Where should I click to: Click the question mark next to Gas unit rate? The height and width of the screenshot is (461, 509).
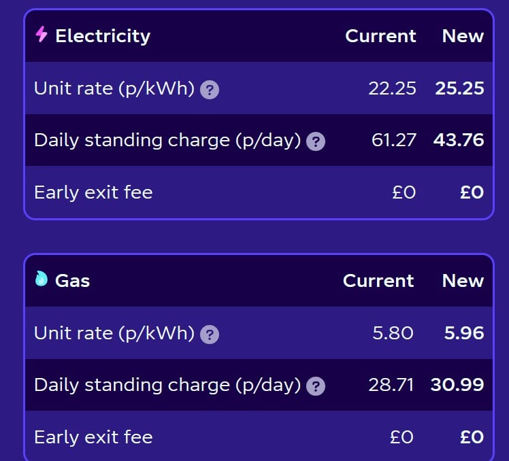[x=210, y=334]
